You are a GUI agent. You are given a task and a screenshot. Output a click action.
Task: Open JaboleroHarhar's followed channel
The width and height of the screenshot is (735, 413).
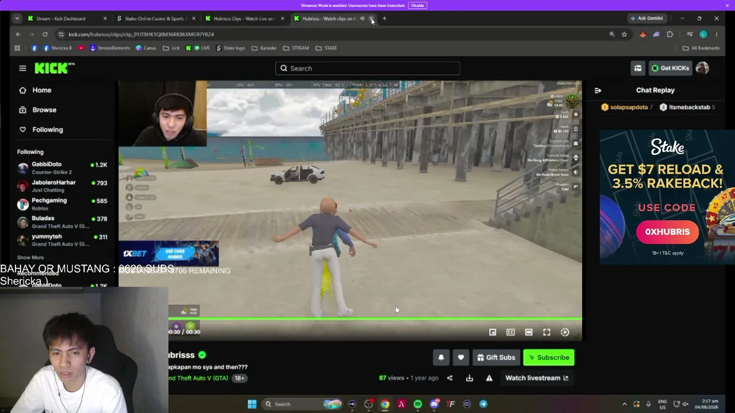click(x=62, y=186)
